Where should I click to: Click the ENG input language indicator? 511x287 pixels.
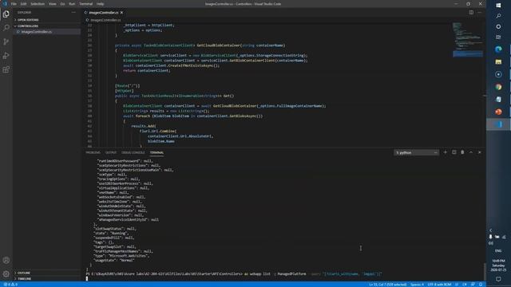click(498, 251)
